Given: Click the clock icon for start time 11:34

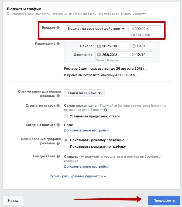Looking at the screenshot, I should coord(134,46).
